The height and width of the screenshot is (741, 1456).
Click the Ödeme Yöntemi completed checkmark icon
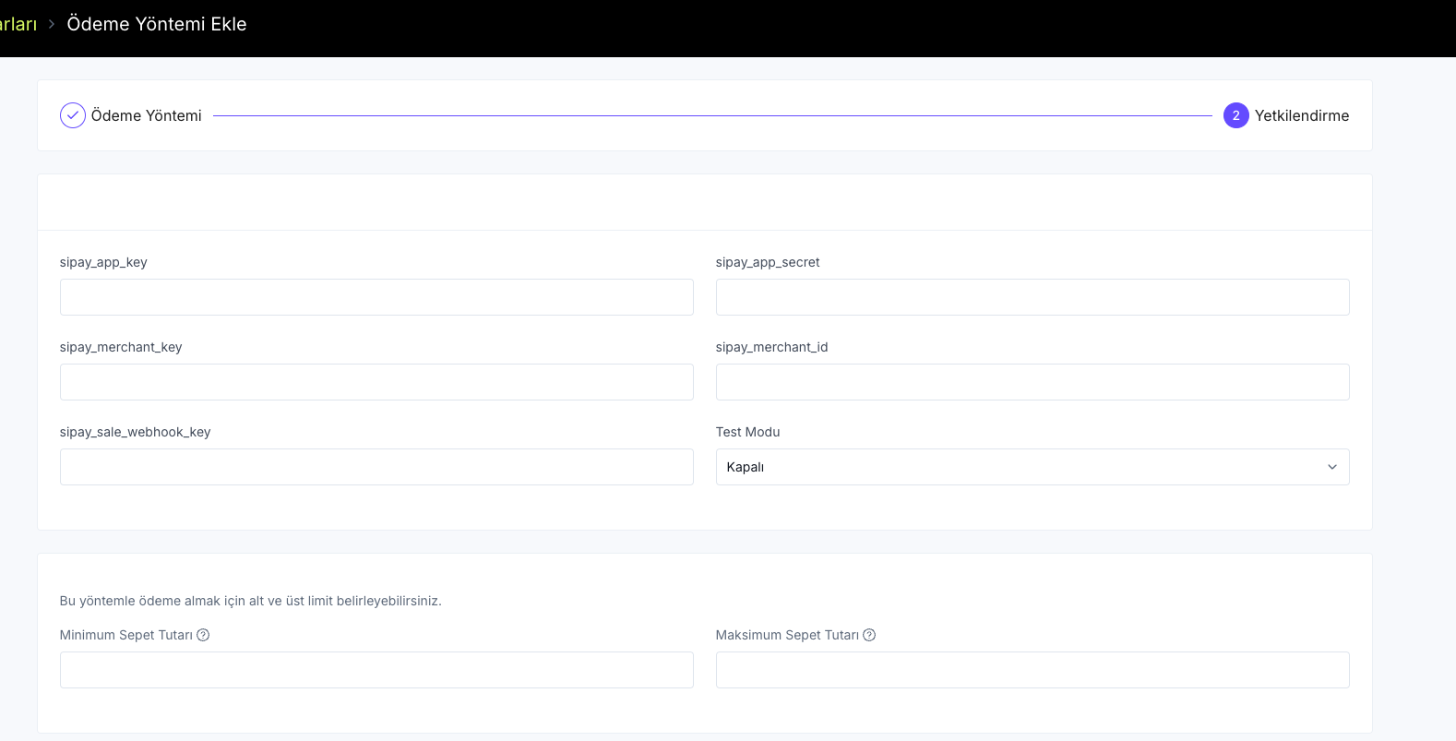[x=73, y=115]
